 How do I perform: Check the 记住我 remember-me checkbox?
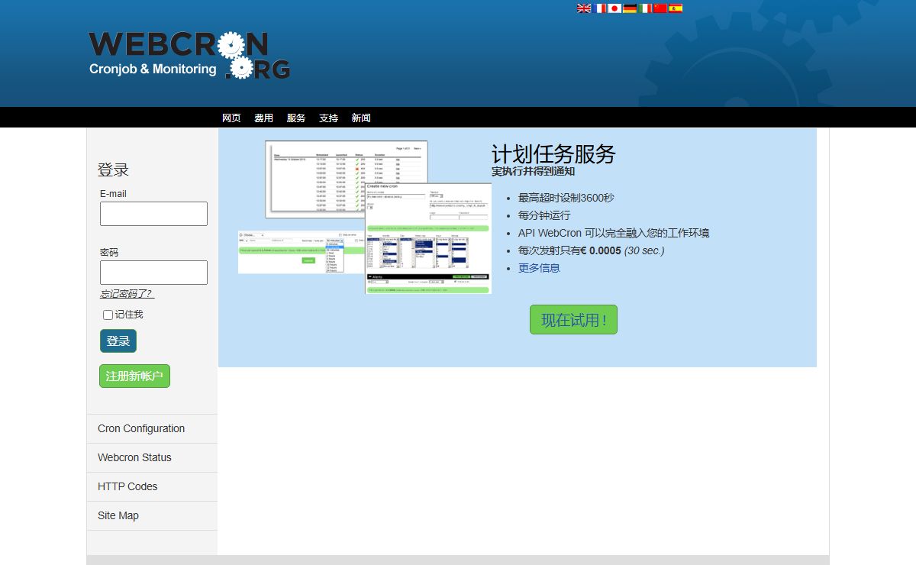[108, 315]
